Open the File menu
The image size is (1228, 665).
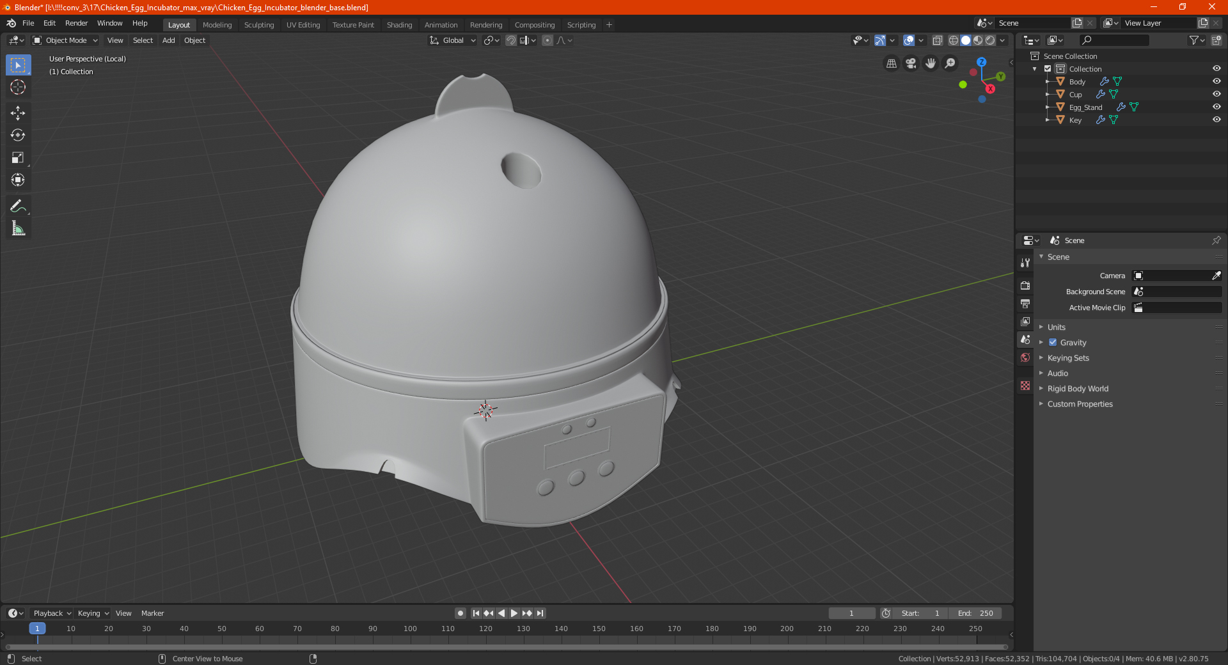28,23
